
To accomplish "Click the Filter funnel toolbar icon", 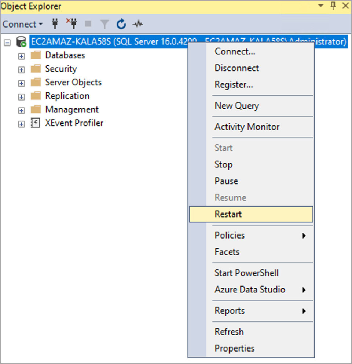I will tap(104, 24).
